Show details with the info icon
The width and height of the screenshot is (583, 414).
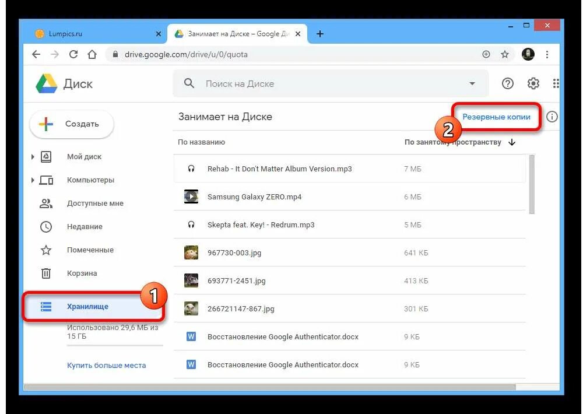[552, 117]
